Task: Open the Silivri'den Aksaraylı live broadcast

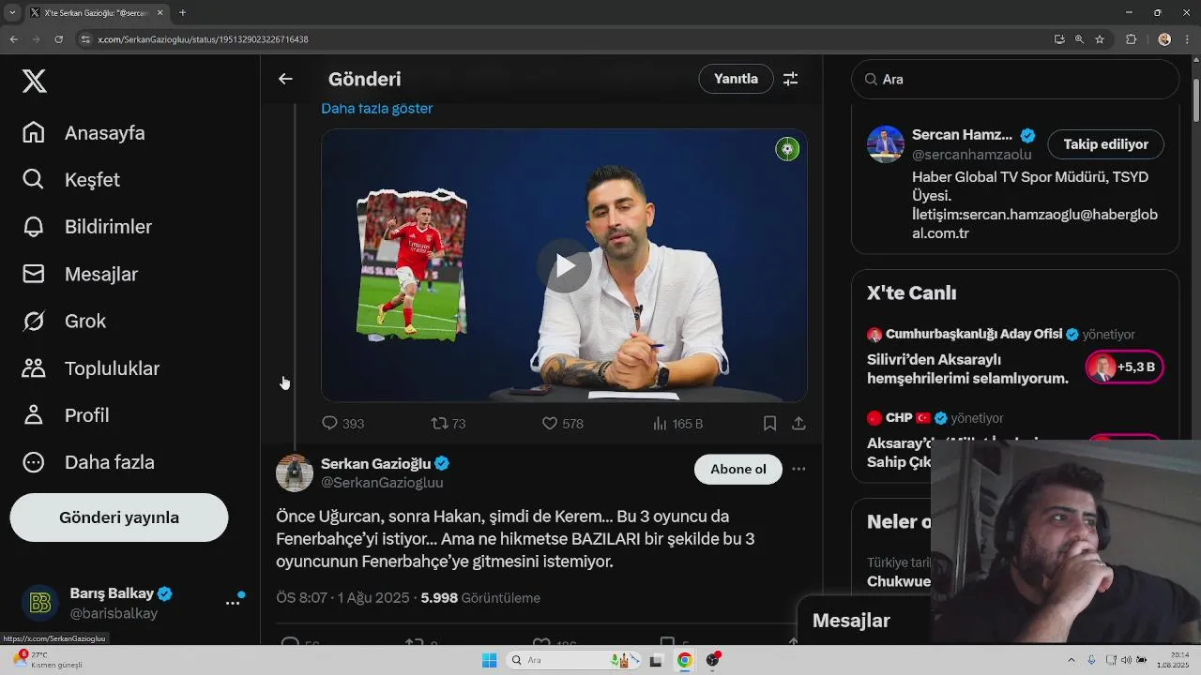Action: [967, 369]
